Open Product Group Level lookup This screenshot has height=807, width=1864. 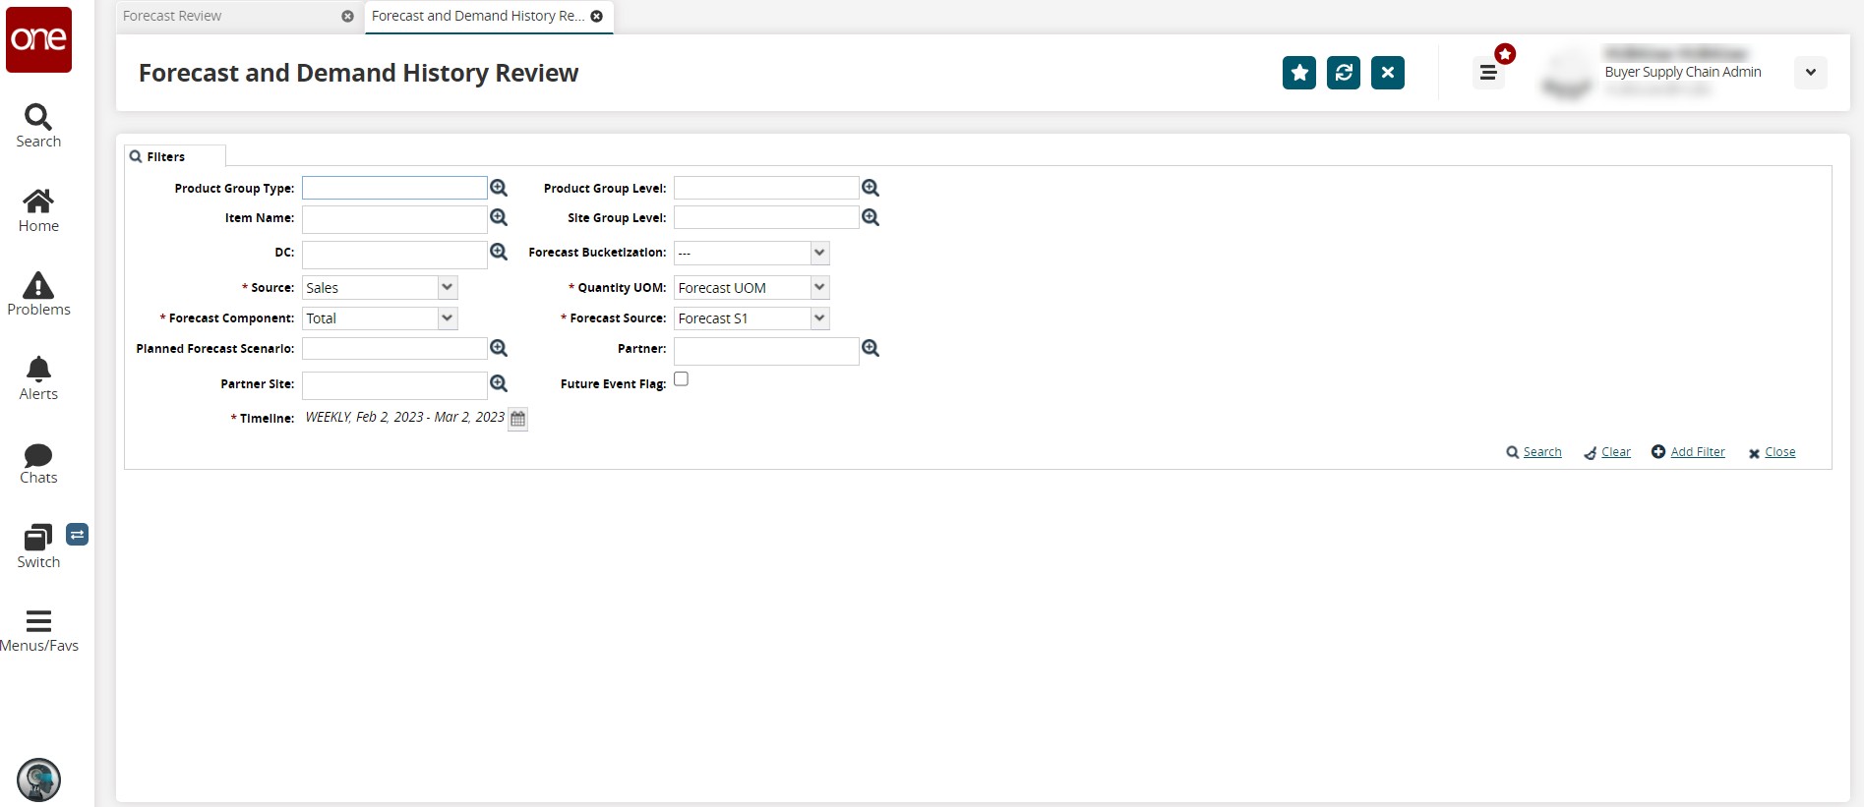pyautogui.click(x=871, y=188)
